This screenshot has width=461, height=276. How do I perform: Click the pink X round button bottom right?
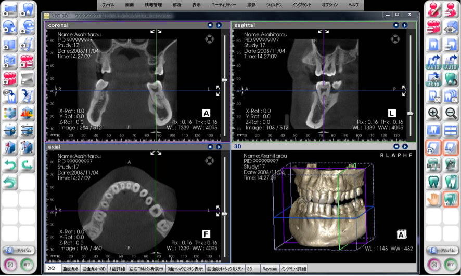coord(434,265)
